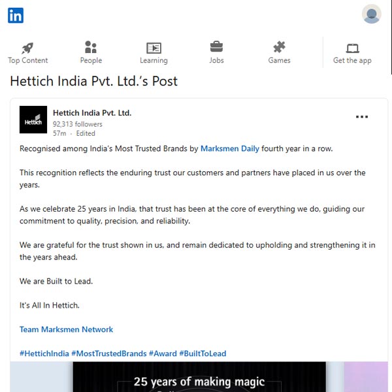
Task: Open the profile avatar menu
Action: tap(371, 14)
